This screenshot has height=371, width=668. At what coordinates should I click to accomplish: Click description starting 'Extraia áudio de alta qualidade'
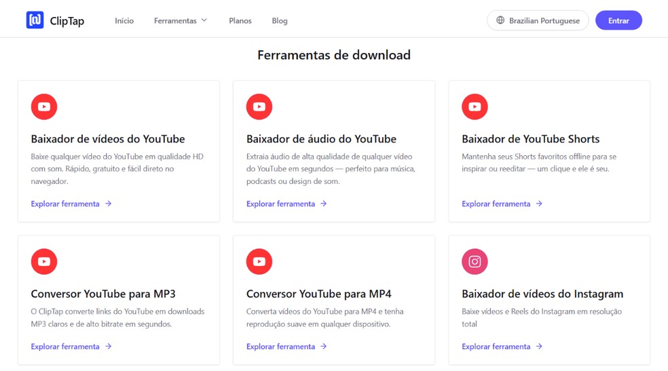tap(331, 169)
